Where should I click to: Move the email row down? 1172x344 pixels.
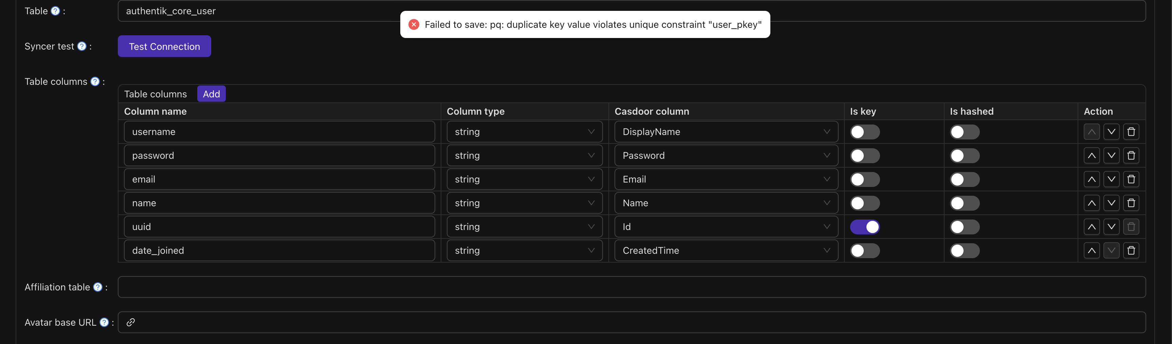pos(1111,179)
